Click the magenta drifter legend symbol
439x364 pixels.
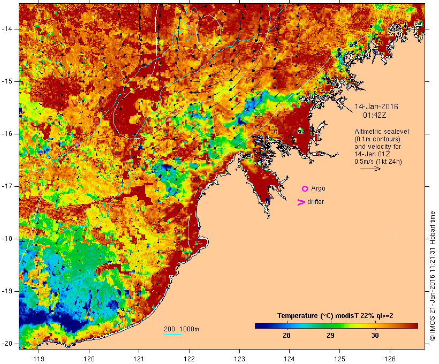pos(301,202)
